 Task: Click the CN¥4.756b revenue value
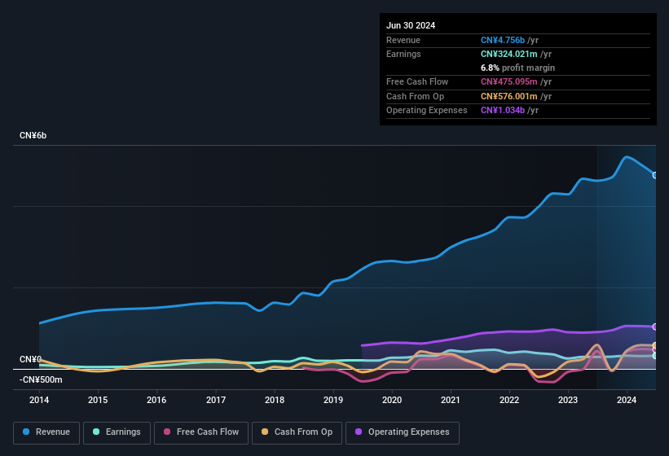point(503,40)
